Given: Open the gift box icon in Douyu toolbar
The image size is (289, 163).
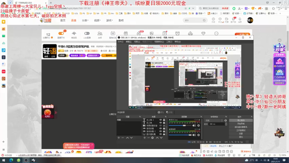Looking at the screenshot, I should coord(126,34).
